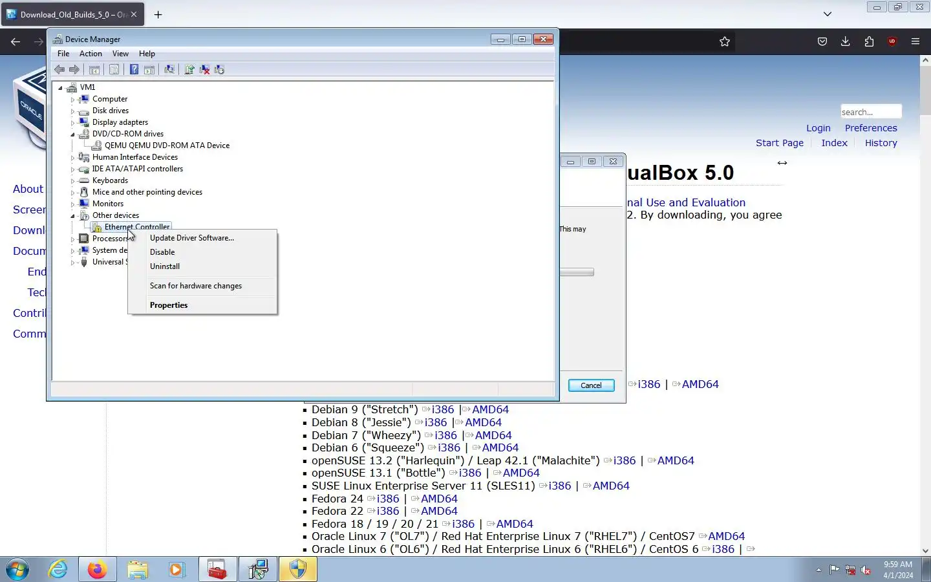Expand the Keyboards node

[x=73, y=181]
